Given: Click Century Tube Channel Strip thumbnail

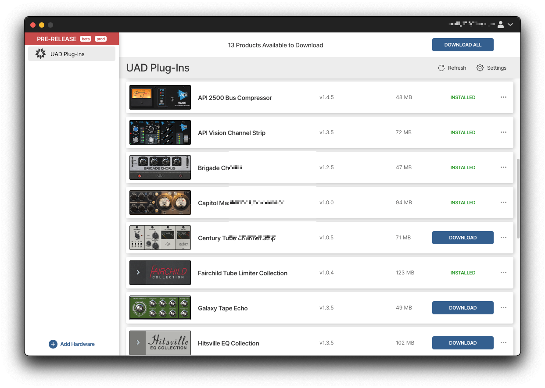Looking at the screenshot, I should pyautogui.click(x=160, y=238).
